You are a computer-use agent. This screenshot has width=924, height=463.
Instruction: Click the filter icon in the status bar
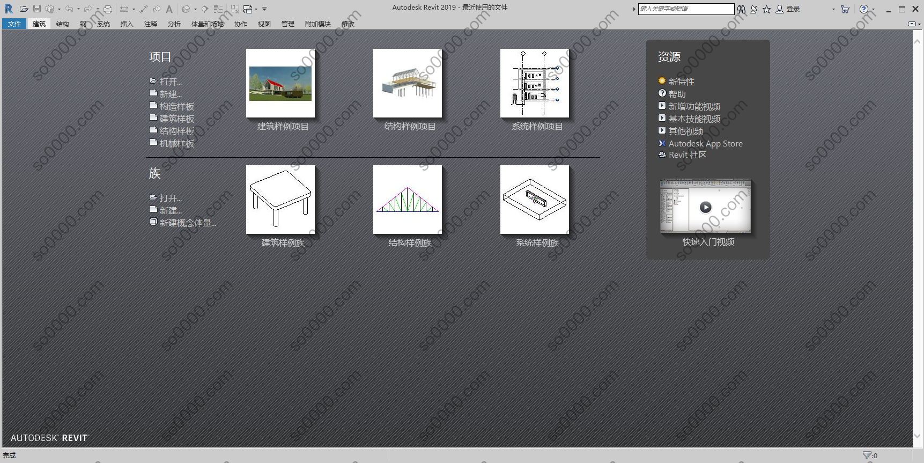[867, 455]
